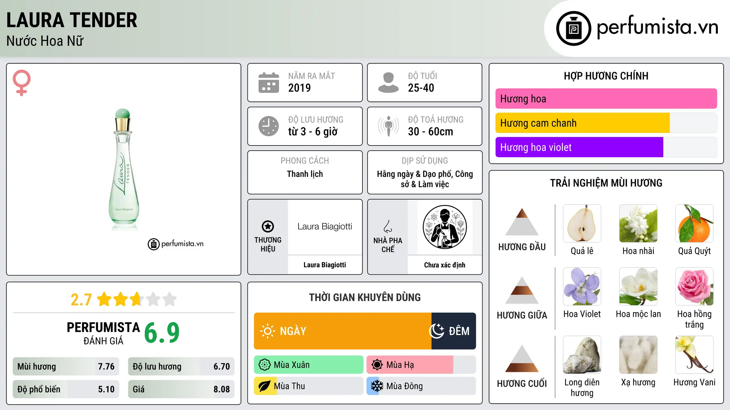Click the sillage value 30 - 60cm
The image size is (730, 410).
coord(430,132)
